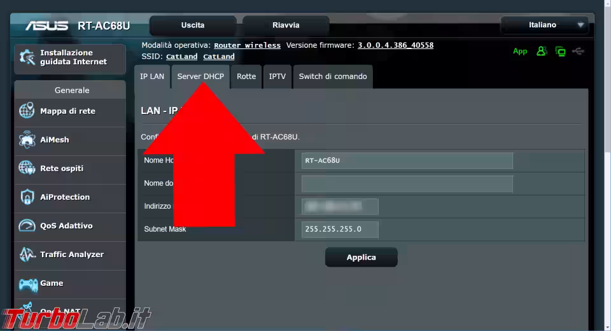Open the Server DHCP tab
The image size is (611, 331).
pyautogui.click(x=200, y=76)
